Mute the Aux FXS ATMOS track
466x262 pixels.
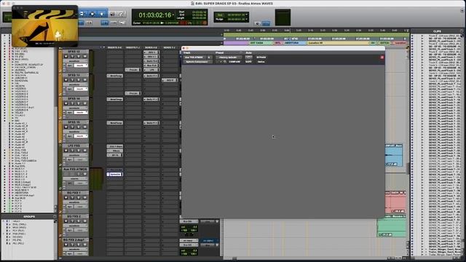click(x=84, y=174)
